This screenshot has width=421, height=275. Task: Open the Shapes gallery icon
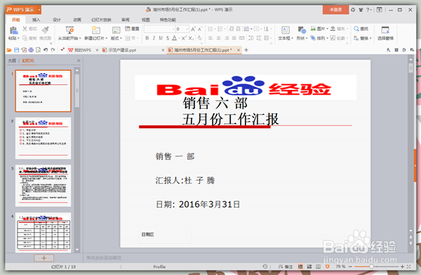(x=302, y=30)
